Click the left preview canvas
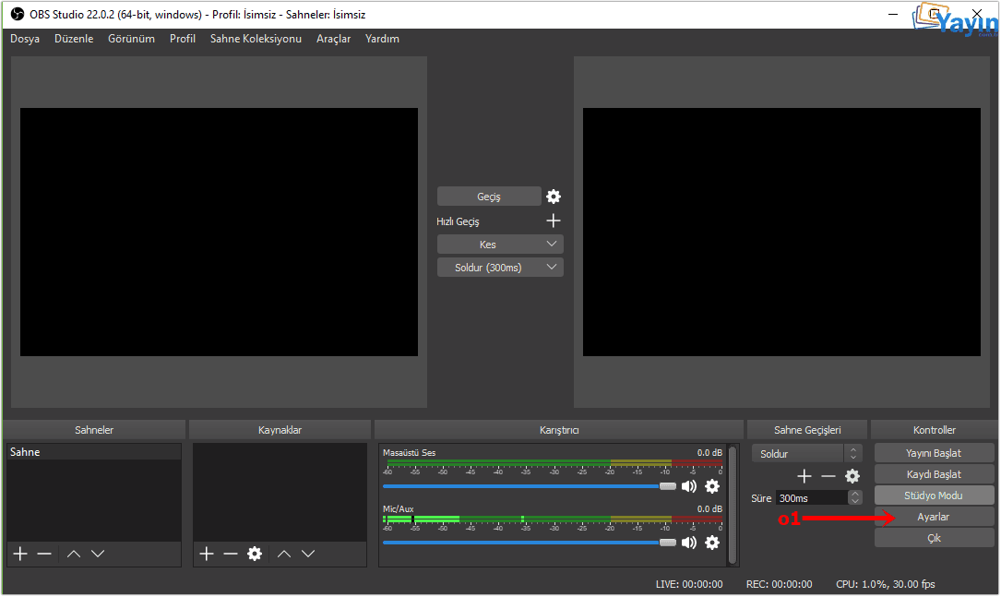 [x=219, y=232]
